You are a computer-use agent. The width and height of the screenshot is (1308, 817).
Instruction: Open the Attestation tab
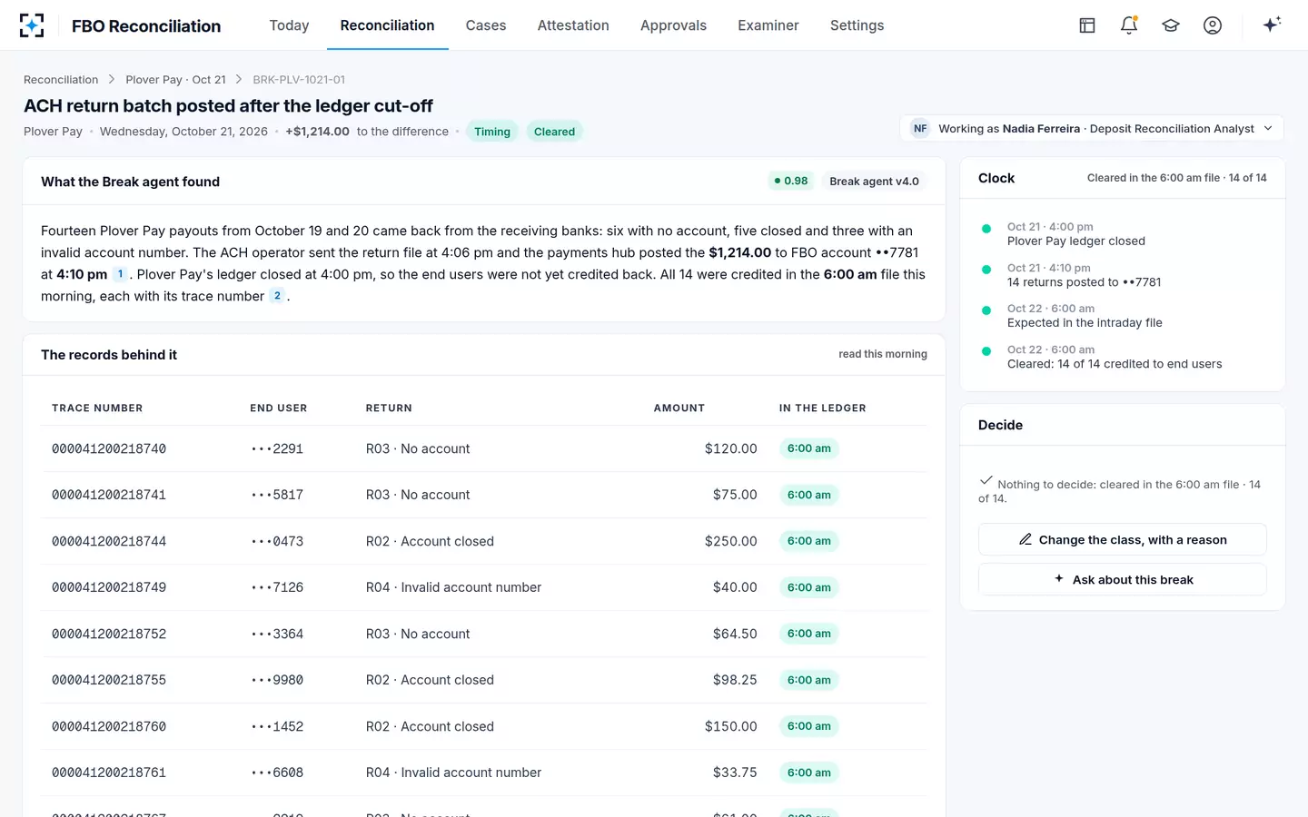click(x=573, y=25)
